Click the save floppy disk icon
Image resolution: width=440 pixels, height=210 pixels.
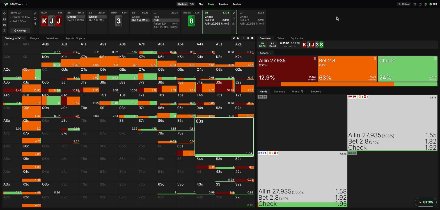(4, 19)
